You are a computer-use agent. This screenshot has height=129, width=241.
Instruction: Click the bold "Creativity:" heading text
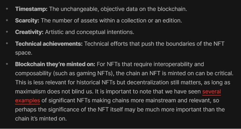29,32
